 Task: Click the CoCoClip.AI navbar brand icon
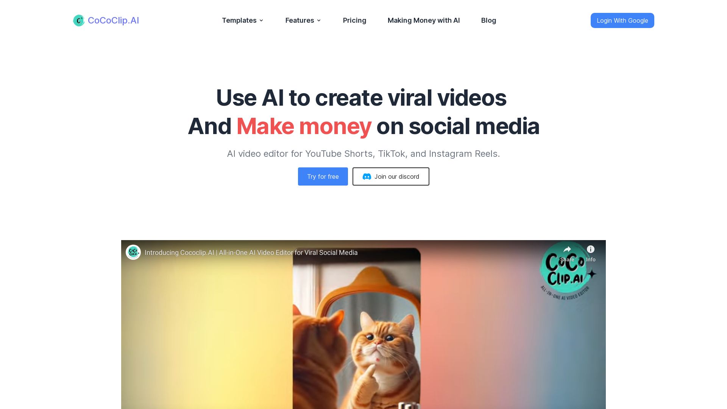click(78, 20)
